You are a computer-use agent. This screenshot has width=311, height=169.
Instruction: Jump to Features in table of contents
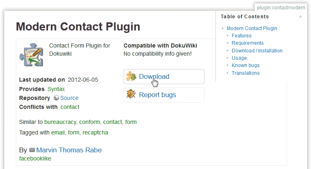point(241,36)
